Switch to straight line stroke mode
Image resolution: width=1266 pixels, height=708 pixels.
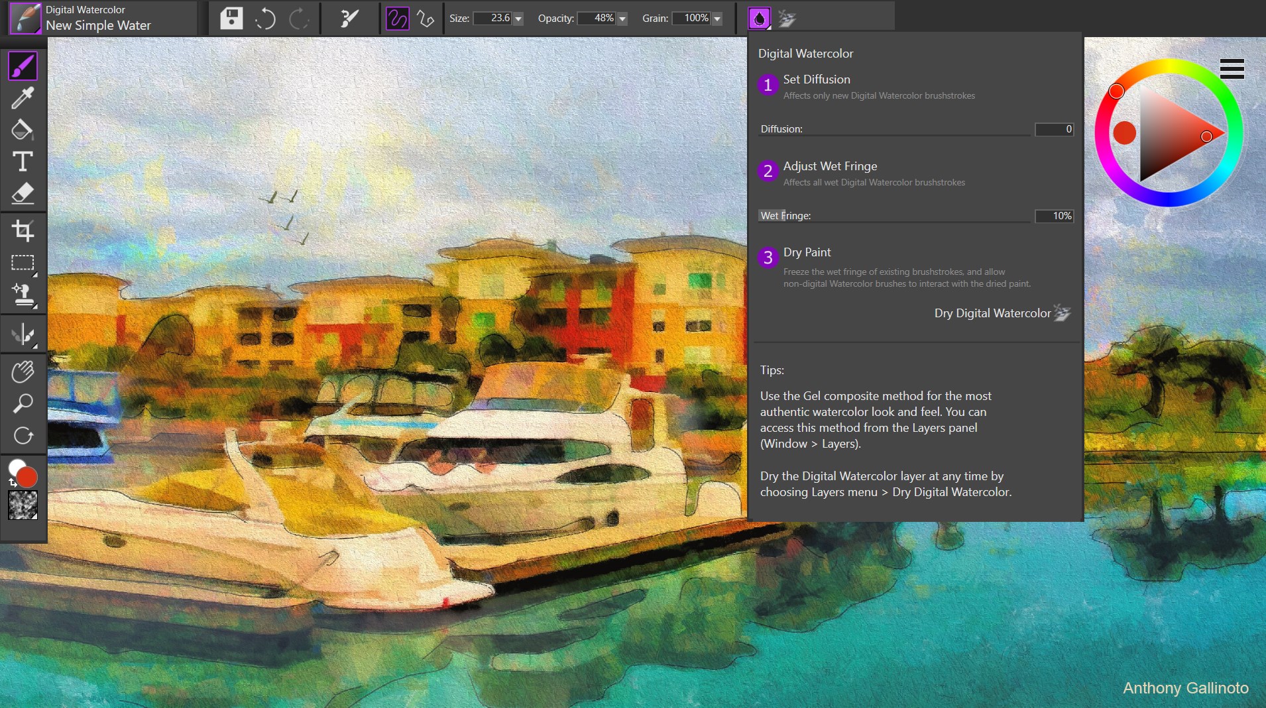[x=426, y=19]
